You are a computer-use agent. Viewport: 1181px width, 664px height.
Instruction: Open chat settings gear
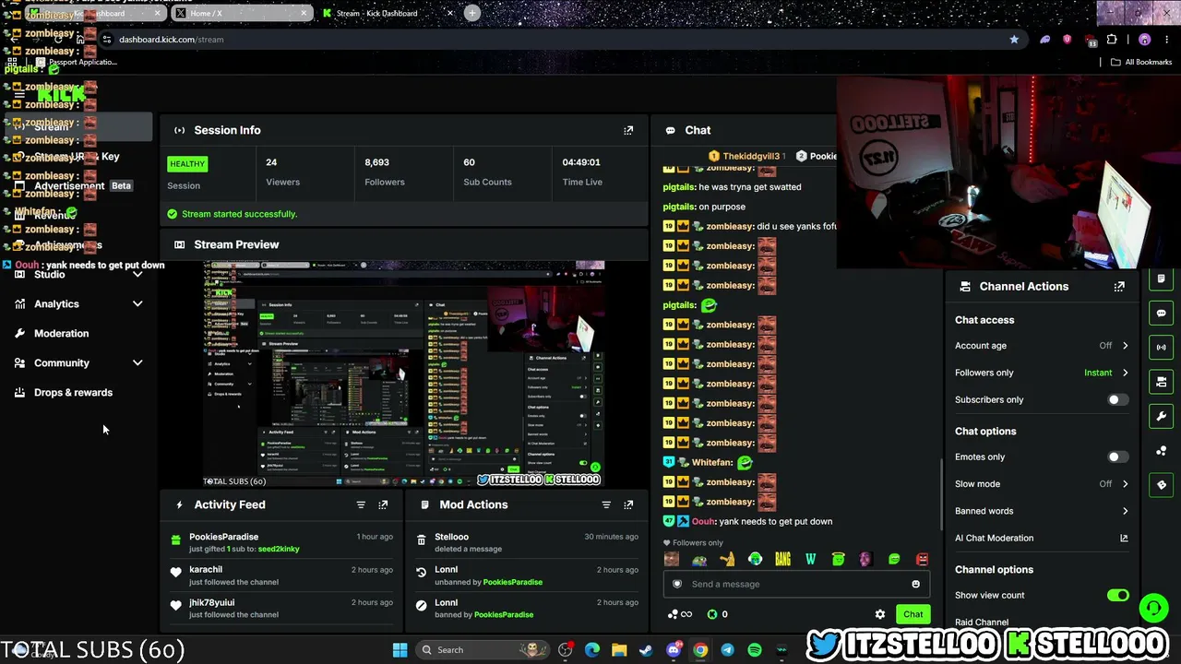(880, 614)
